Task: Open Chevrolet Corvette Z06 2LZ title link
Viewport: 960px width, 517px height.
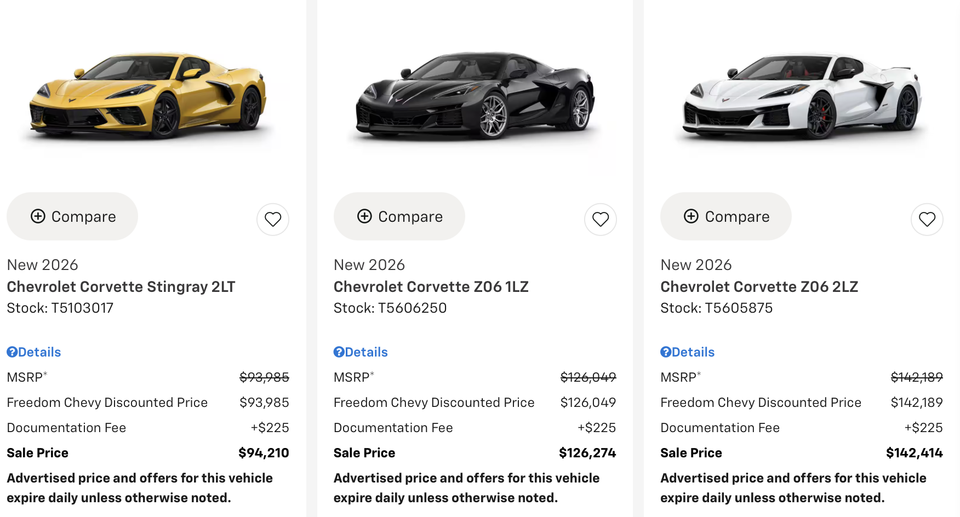Action: click(759, 286)
